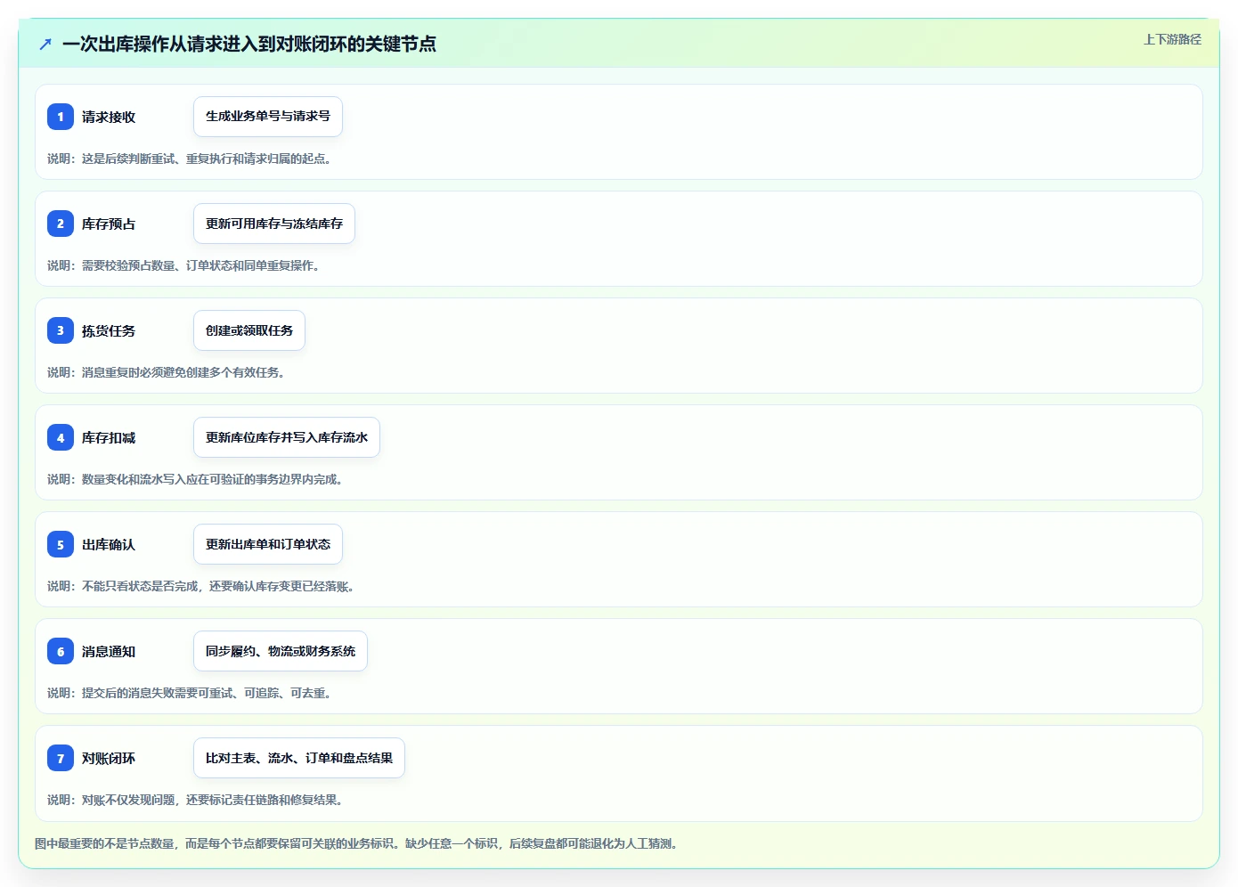The height and width of the screenshot is (887, 1238).
Task: Click the note 提交后的消息失败需要可重试、可追踪、可去重
Action: [x=207, y=693]
